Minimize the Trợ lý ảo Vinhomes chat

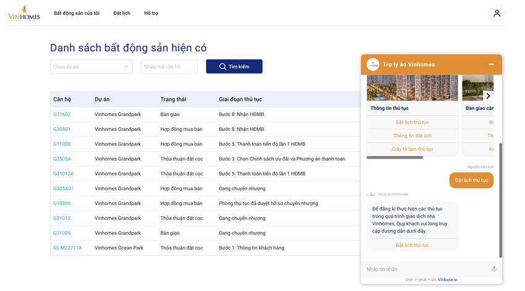pyautogui.click(x=491, y=64)
